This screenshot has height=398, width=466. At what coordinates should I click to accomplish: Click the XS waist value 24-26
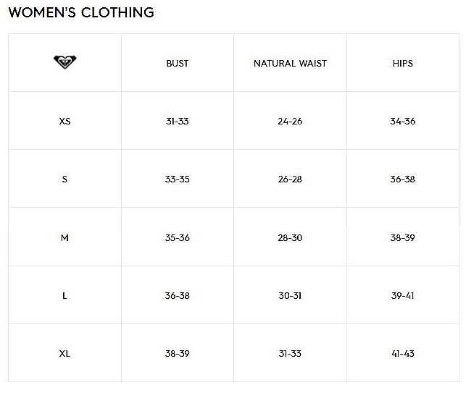(290, 121)
